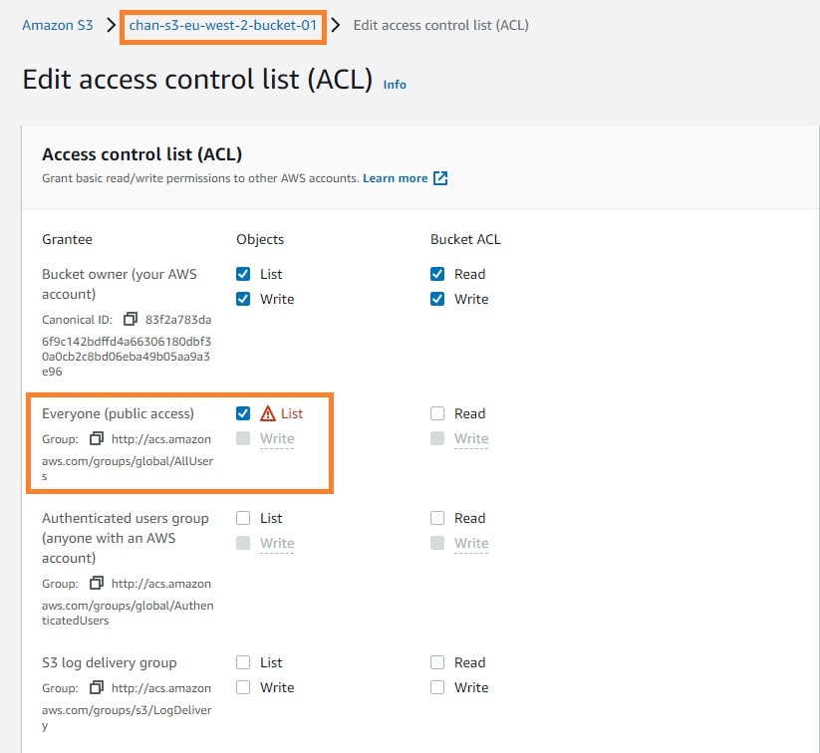Check Bucket ACL Read for Authenticated users
This screenshot has width=820, height=753.
point(437,518)
